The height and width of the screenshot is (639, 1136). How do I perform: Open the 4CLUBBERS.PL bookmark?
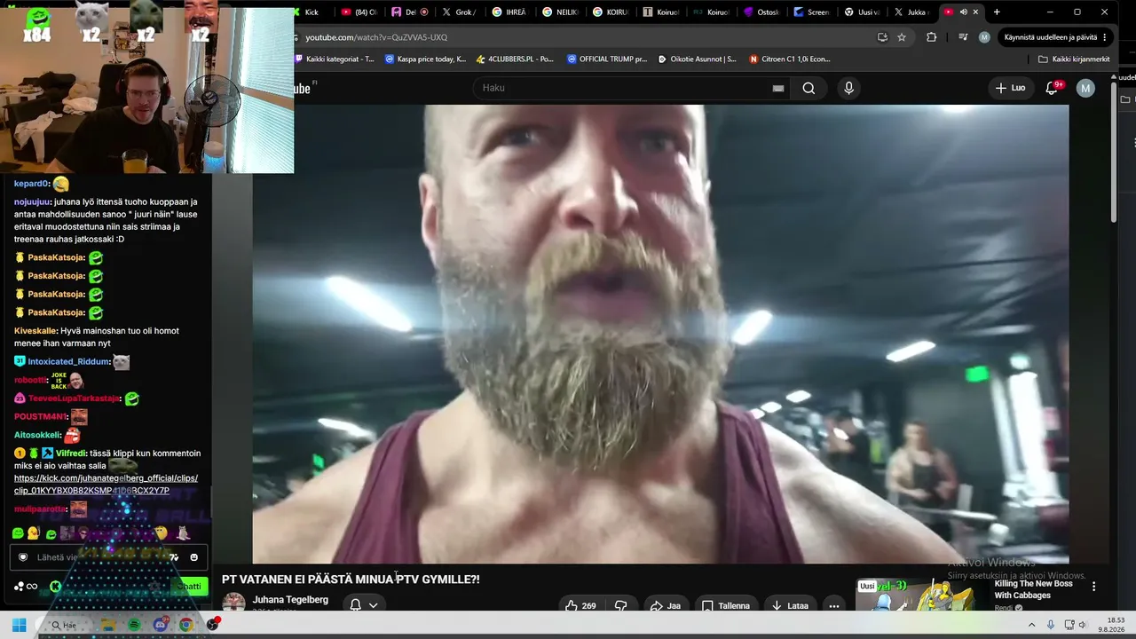click(515, 59)
